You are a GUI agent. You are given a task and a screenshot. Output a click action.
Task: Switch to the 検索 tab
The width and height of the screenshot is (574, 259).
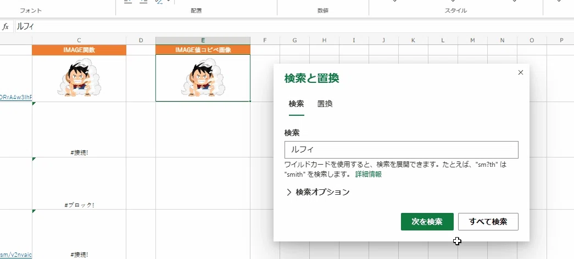pyautogui.click(x=296, y=104)
